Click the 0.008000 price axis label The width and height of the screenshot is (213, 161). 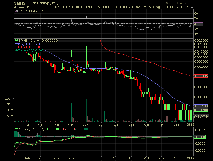pyautogui.click(x=201, y=57)
